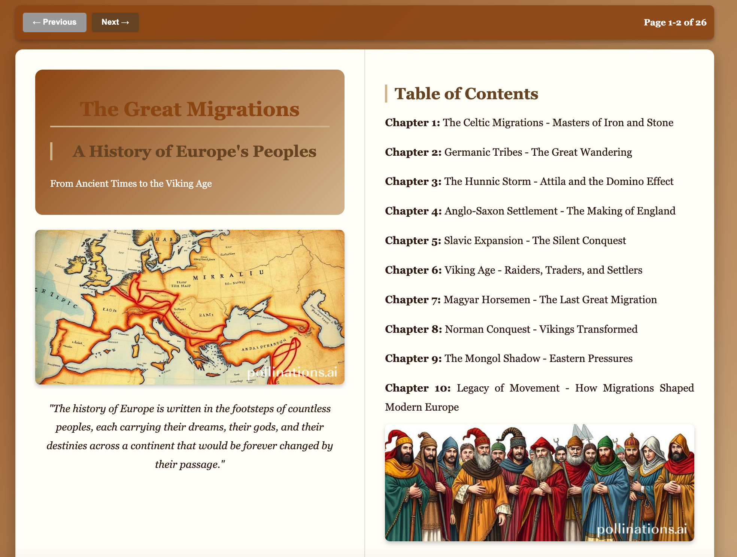Click the Page 1-2 of 26 indicator

[x=675, y=22]
